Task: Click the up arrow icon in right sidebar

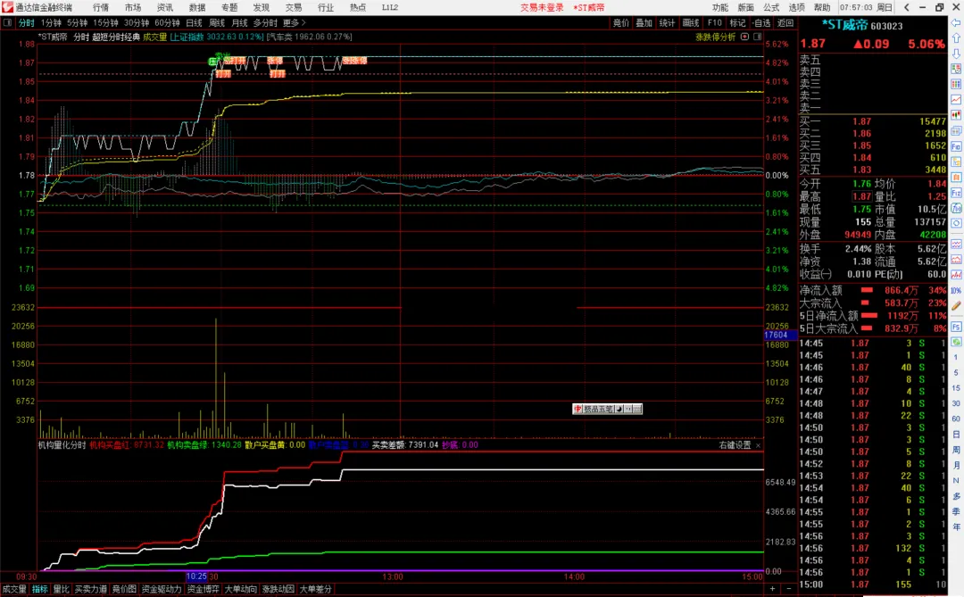Action: coord(956,38)
